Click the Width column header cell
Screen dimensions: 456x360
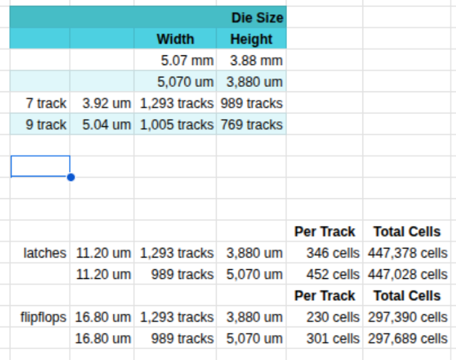click(175, 39)
